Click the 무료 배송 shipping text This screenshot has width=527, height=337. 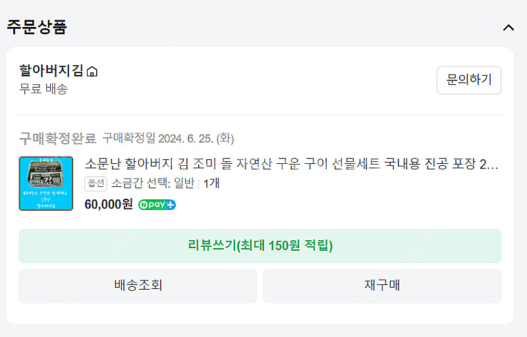pyautogui.click(x=43, y=89)
